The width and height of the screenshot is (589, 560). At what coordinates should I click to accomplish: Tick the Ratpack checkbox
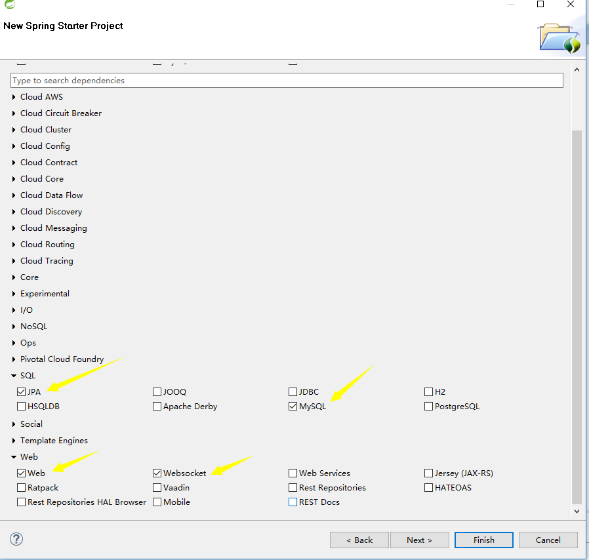click(21, 487)
